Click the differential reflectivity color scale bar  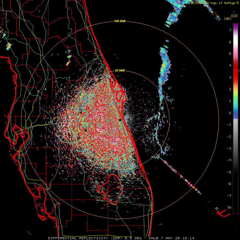click(235, 118)
